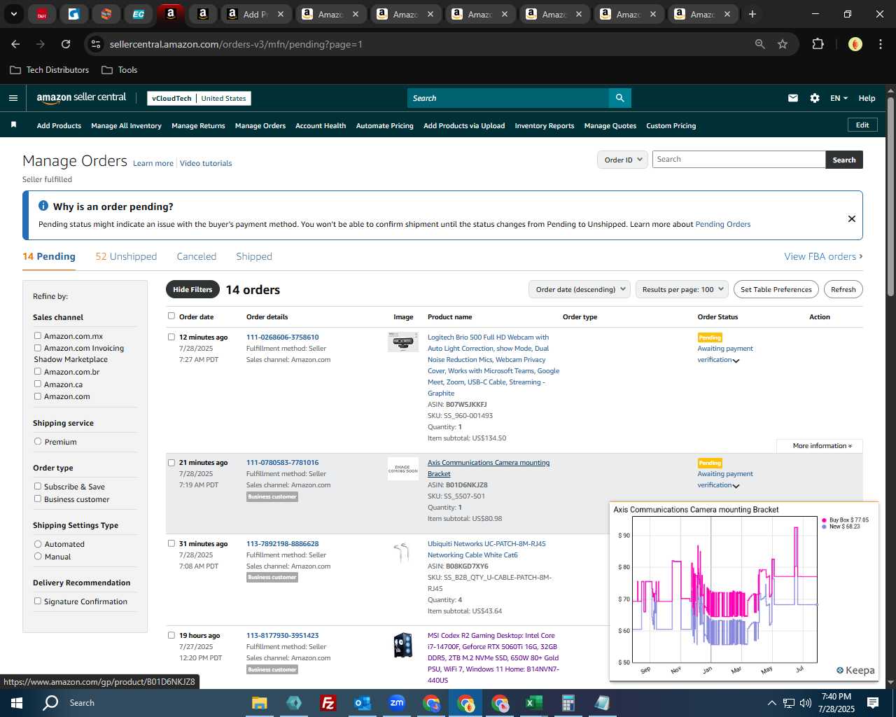Click the Logitech Brio webcam product thumbnail
The height and width of the screenshot is (717, 896).
403,342
